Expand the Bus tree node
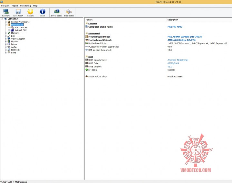Screen dimensions: 232x183 (5, 36)
